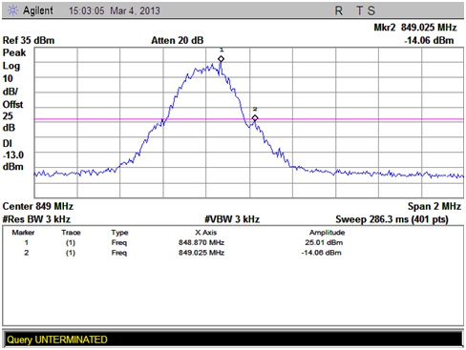Click the 'Trace' column header
This screenshot has height=350, width=466.
click(x=71, y=233)
